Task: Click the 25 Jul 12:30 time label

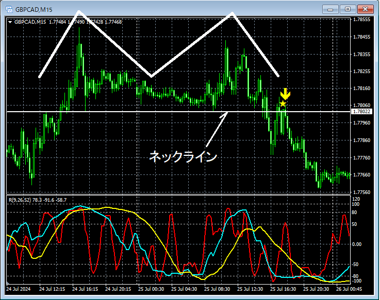Action: (x=250, y=289)
